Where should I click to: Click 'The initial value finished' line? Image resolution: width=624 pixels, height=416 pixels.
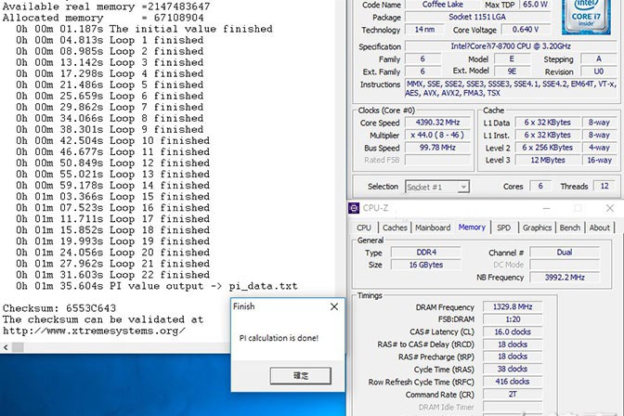pos(144,29)
